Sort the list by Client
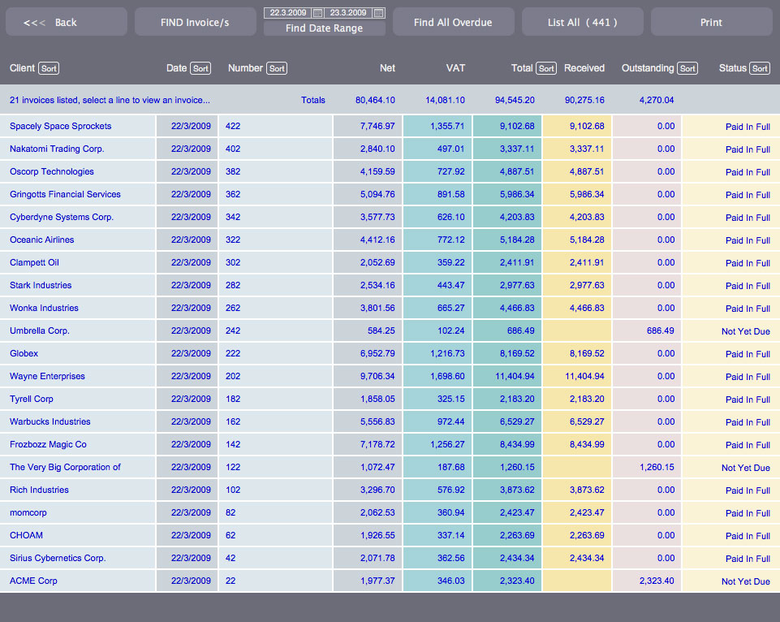Image resolution: width=780 pixels, height=622 pixels. [49, 69]
